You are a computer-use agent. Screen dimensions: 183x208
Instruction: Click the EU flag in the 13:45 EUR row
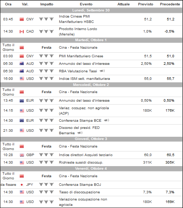[22, 101]
